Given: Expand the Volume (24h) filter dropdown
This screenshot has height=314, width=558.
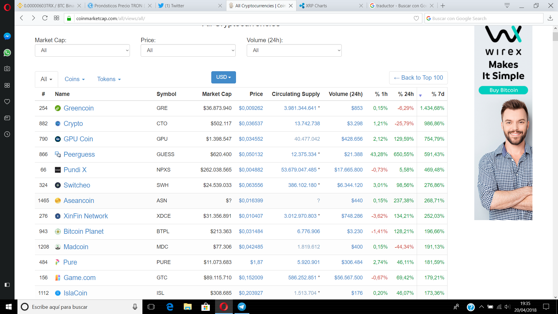Looking at the screenshot, I should click(294, 50).
